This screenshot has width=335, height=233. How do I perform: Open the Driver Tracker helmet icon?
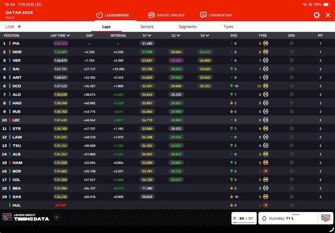coord(152,15)
